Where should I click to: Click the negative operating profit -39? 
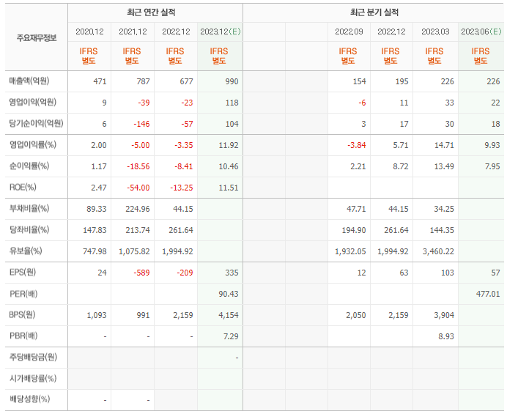144,103
